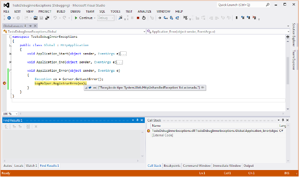This screenshot has height=177, width=299.
Task: Click the Next Bookmark icon
Action: (x=248, y=18)
